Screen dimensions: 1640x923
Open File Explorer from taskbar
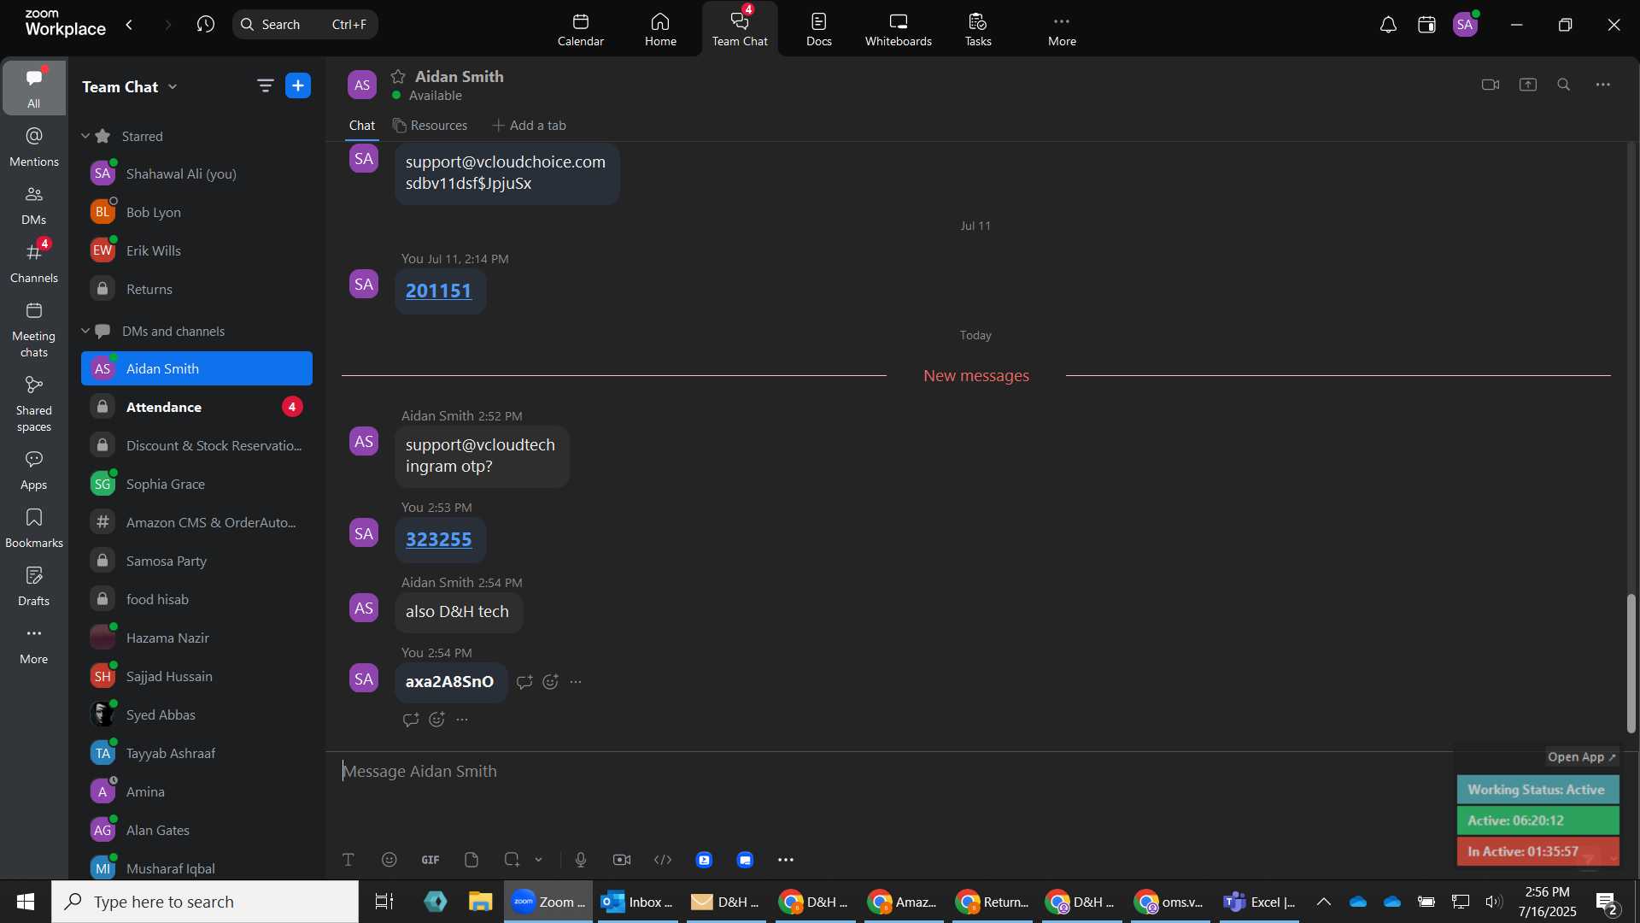(x=481, y=902)
